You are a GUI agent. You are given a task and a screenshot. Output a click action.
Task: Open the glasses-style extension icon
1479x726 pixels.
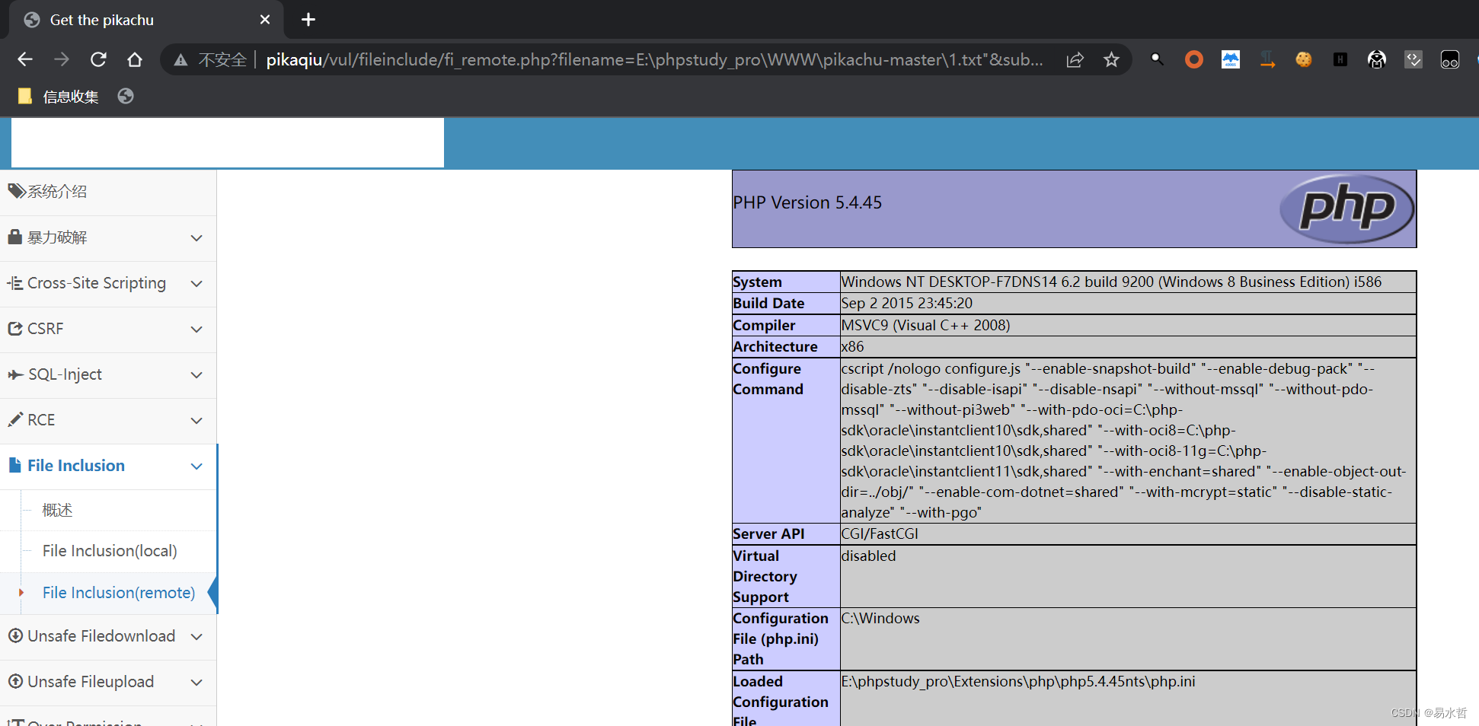(1450, 59)
